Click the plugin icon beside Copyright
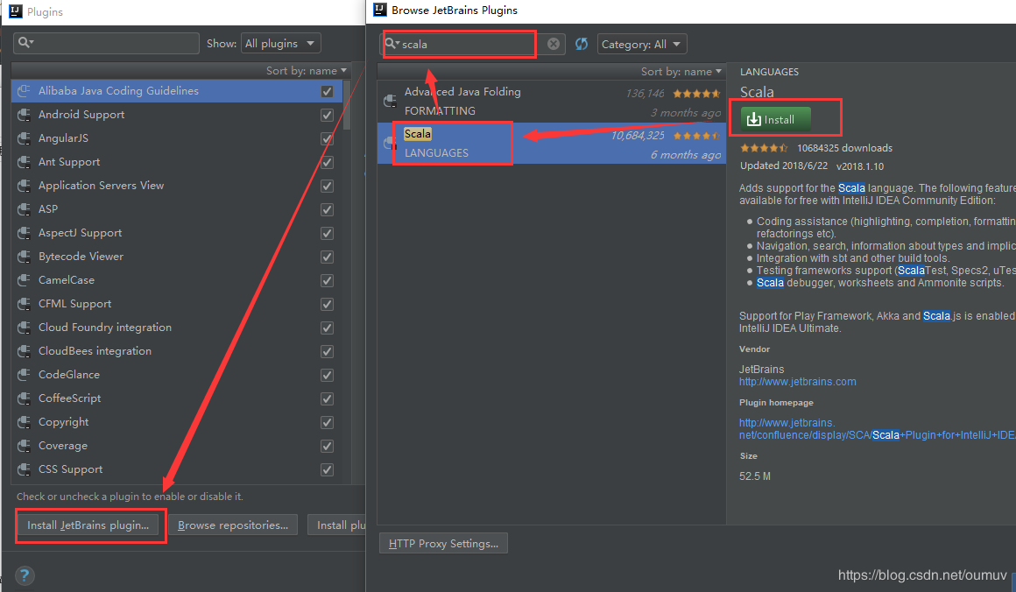The image size is (1016, 592). coord(24,421)
